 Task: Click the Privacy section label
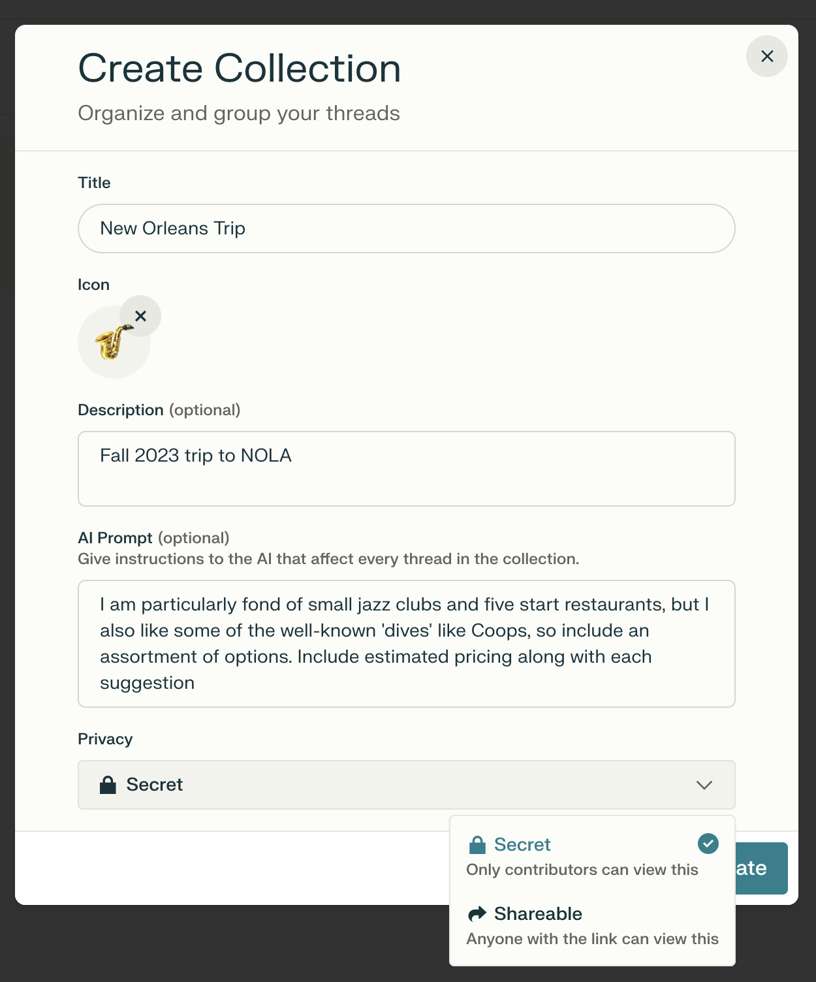(x=105, y=738)
